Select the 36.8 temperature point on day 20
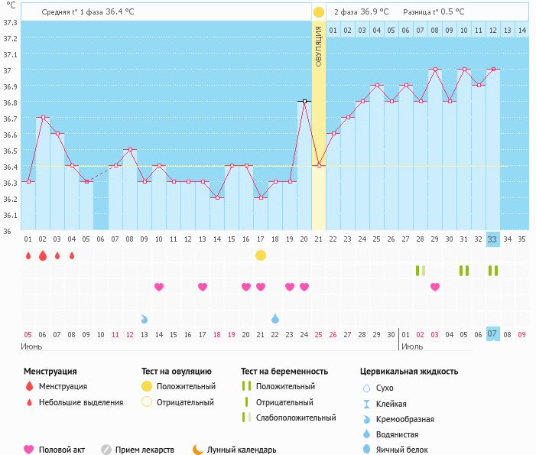The image size is (536, 455). [x=304, y=101]
